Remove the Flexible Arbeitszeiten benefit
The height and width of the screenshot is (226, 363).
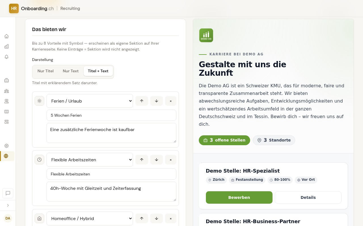click(170, 160)
